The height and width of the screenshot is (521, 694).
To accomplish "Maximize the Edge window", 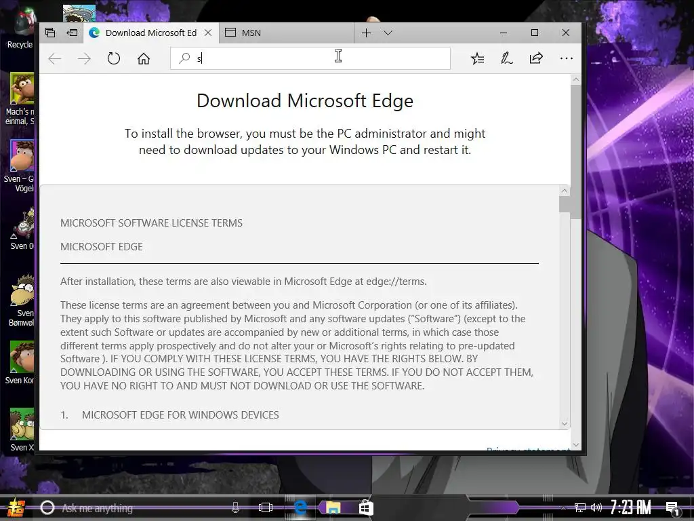I will pyautogui.click(x=535, y=33).
